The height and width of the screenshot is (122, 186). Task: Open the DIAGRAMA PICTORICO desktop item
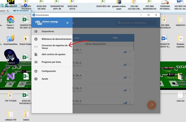165,5
